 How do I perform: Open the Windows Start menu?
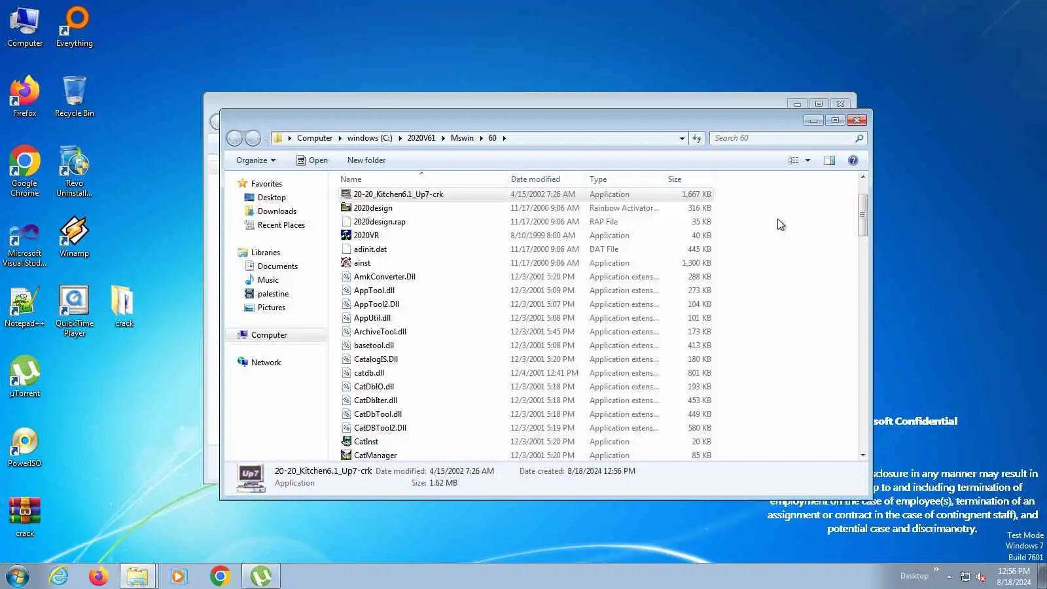click(18, 577)
